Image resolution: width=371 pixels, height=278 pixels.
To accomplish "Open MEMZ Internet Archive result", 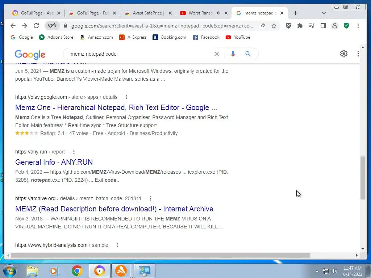I will point(114,209).
